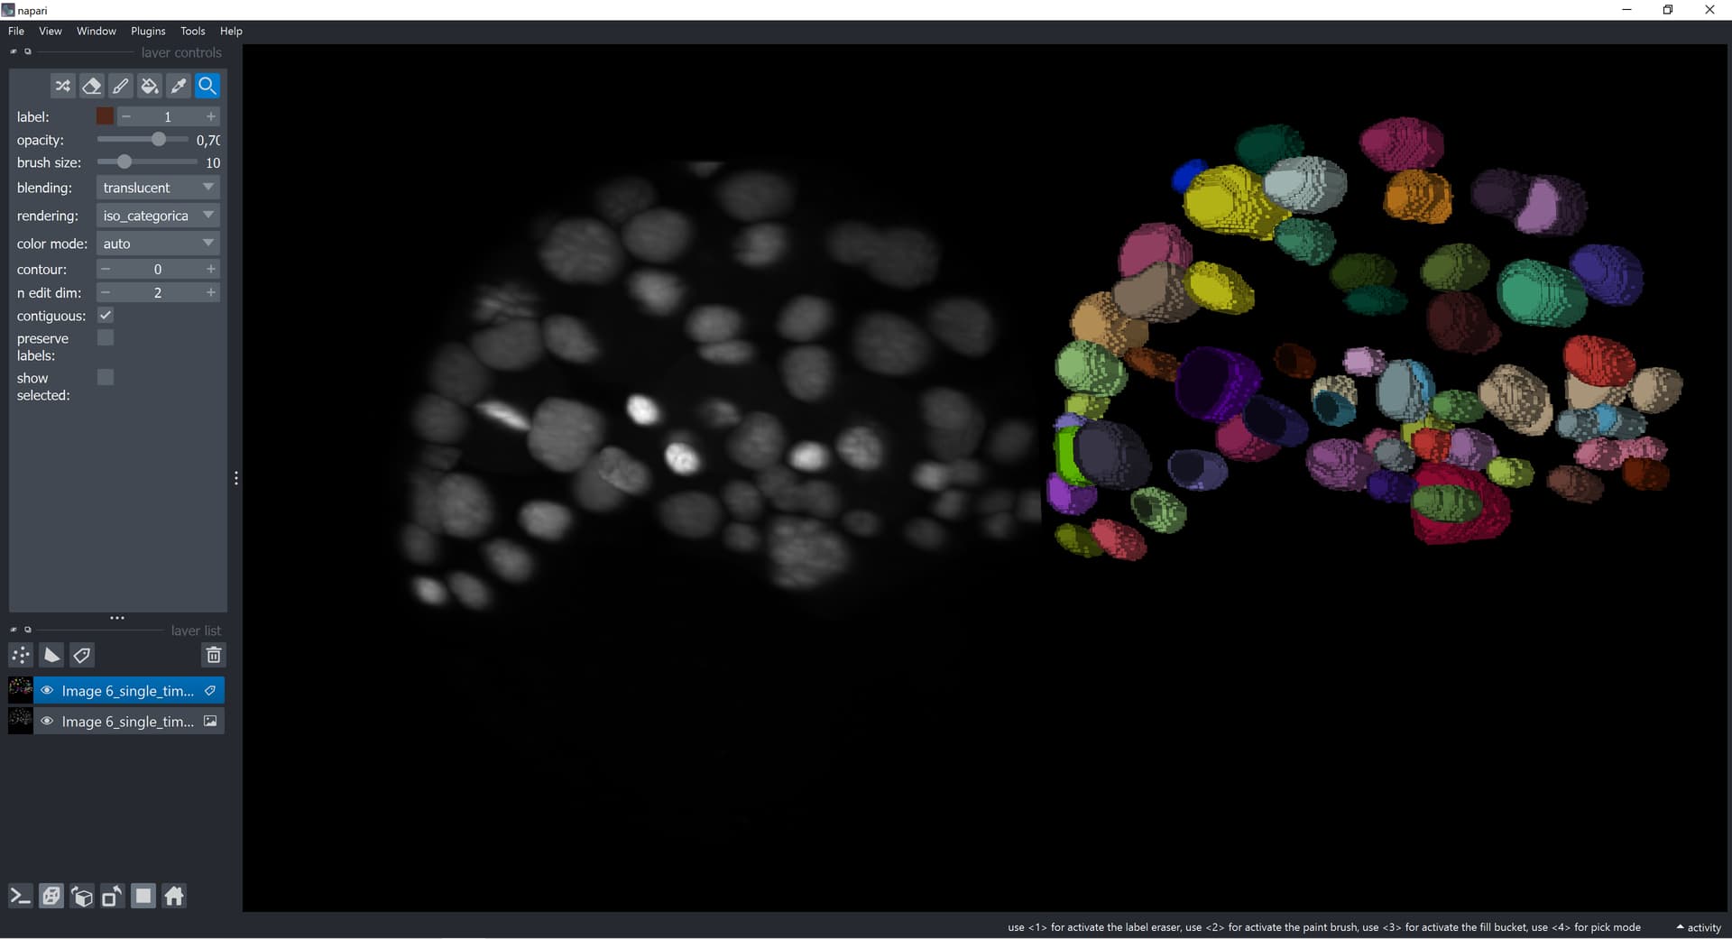Enable preserve labels

[106, 337]
